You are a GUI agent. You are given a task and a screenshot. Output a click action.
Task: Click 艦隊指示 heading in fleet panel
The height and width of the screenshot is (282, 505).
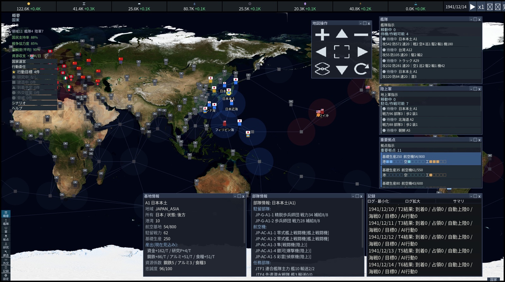click(387, 25)
